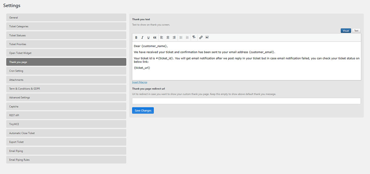The image size is (370, 174).
Task: Align text to the left
Action: (x=162, y=38)
